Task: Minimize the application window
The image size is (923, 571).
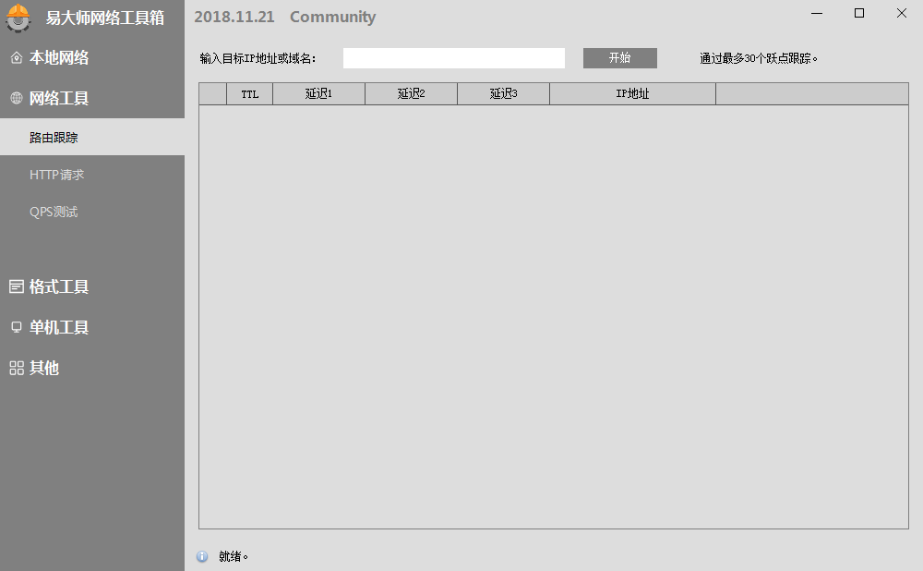Action: [817, 13]
